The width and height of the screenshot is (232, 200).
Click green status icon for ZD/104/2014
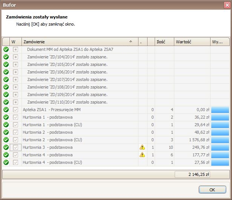[6, 57]
